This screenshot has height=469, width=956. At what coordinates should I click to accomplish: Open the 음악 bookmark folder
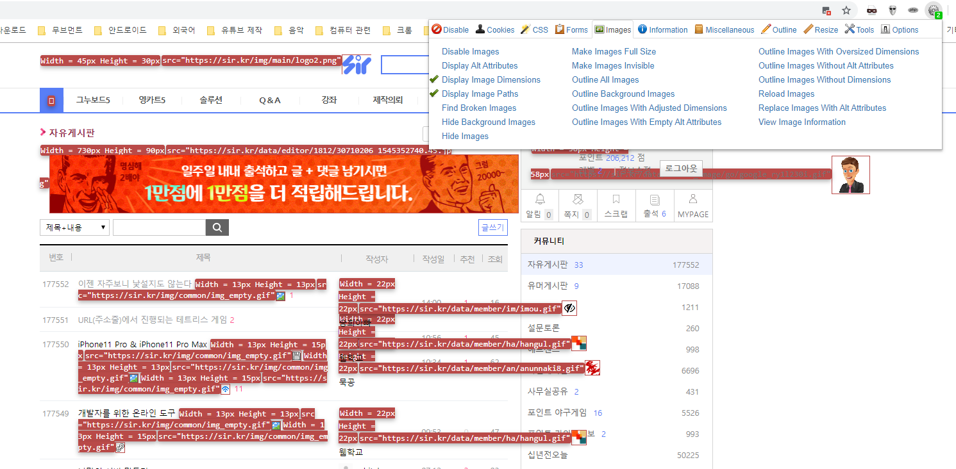[289, 30]
